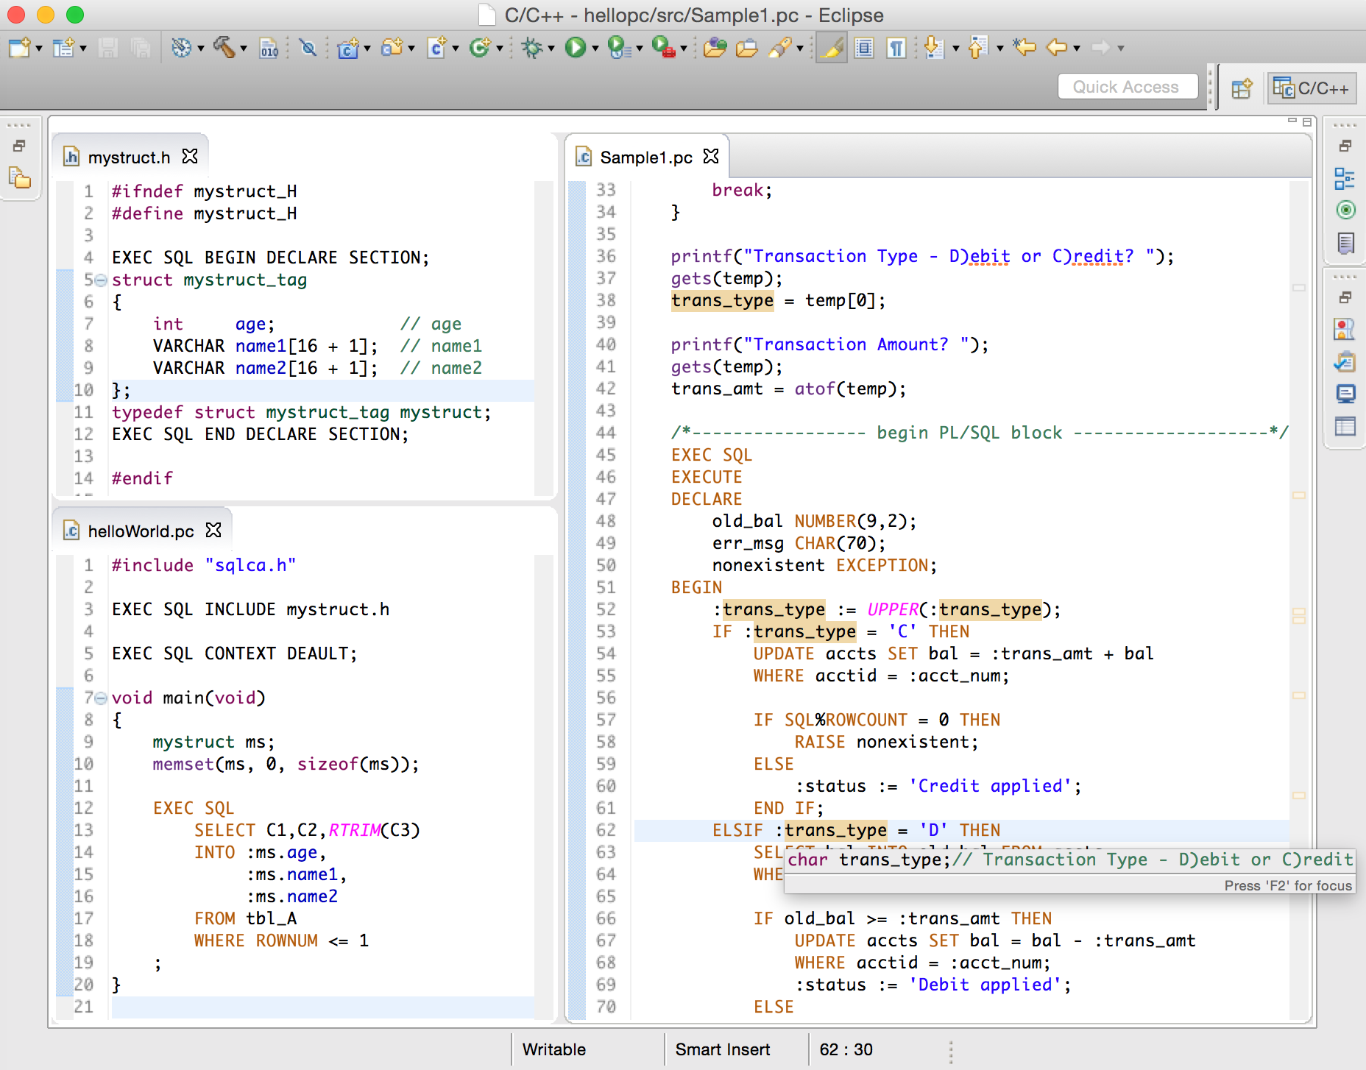Toggle Mark Occurrences highlighter
Viewport: 1366px width, 1070px height.
tap(832, 48)
